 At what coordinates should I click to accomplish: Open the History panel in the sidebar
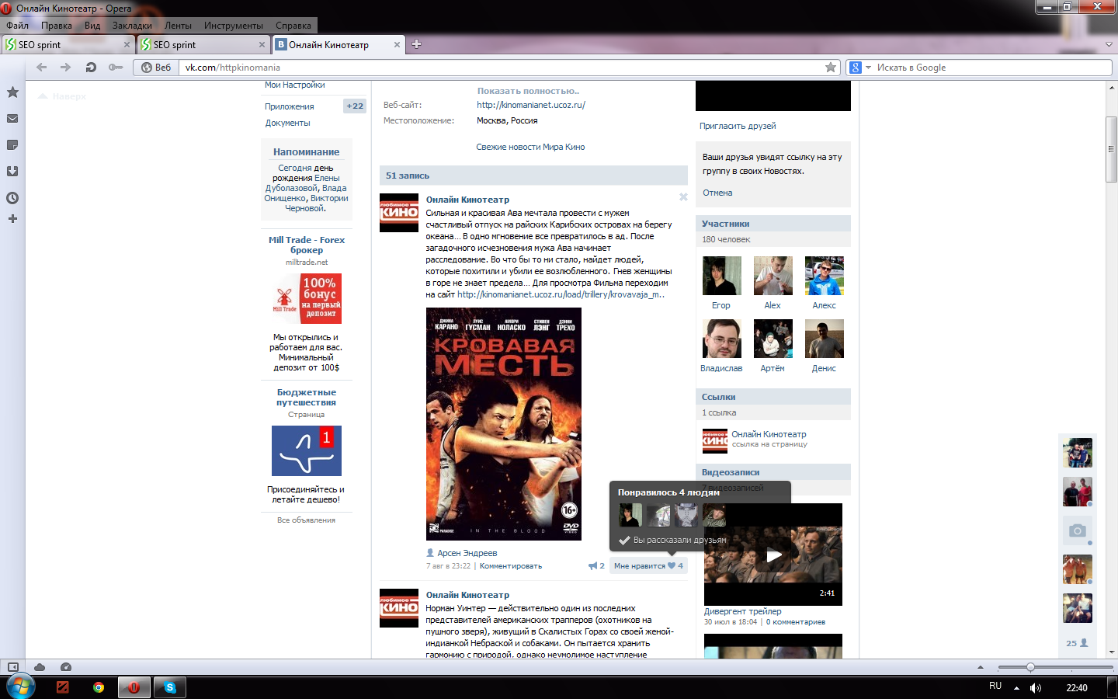pos(12,198)
